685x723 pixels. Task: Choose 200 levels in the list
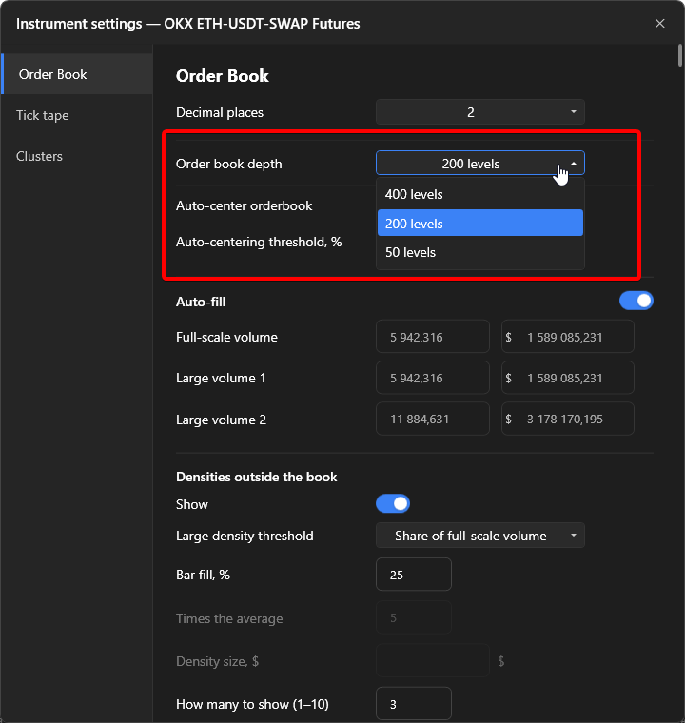(x=480, y=224)
